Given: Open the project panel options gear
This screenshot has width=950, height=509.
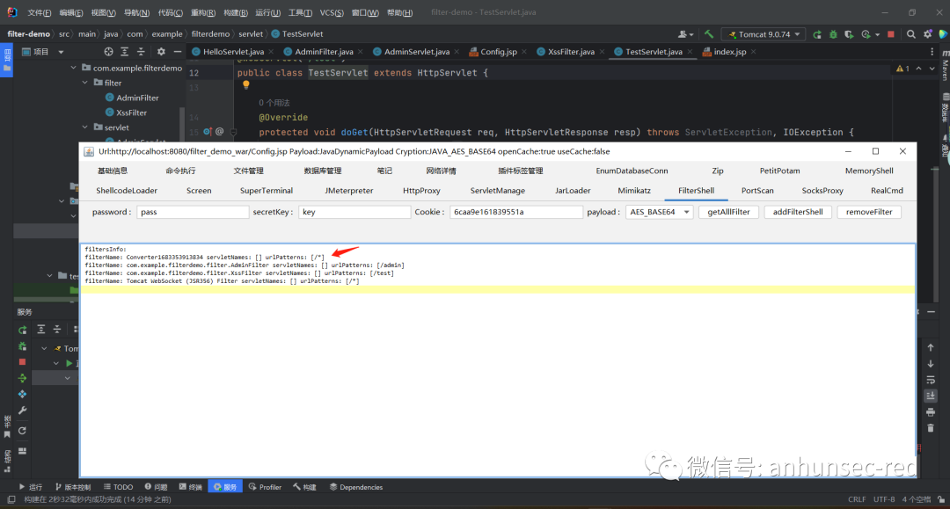Looking at the screenshot, I should click(x=161, y=52).
